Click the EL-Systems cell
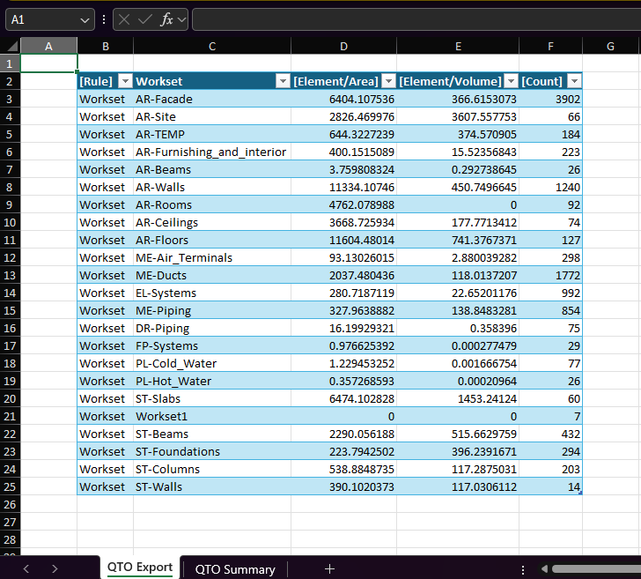This screenshot has width=641, height=579. (212, 293)
